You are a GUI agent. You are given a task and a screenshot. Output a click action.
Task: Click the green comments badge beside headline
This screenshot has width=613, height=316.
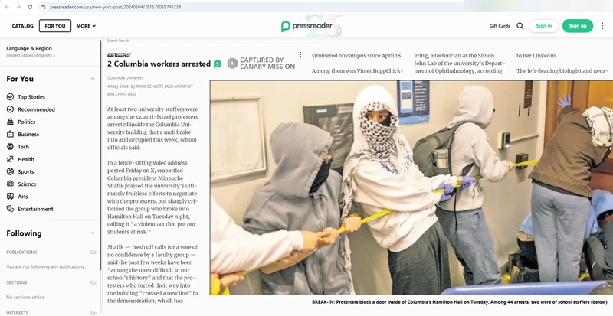217,64
